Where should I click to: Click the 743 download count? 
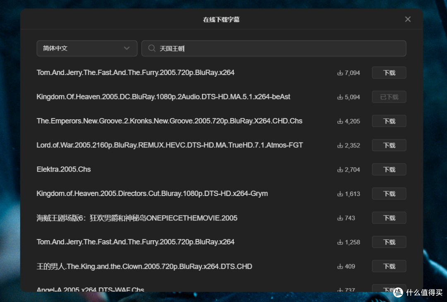point(350,218)
